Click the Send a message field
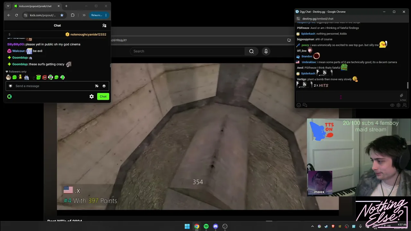The height and width of the screenshot is (231, 411). click(57, 86)
